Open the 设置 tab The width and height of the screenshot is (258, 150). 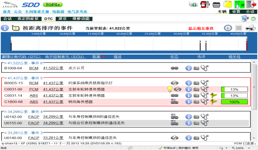pos(236,12)
